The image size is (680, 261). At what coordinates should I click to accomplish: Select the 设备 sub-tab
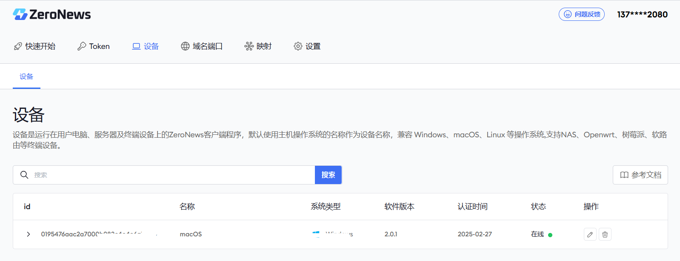click(x=26, y=77)
